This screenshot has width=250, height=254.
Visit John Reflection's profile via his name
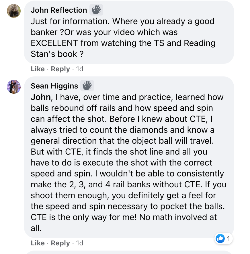59,10
